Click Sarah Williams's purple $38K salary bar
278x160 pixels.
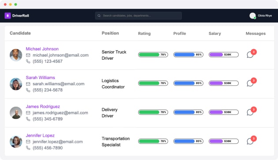point(224,83)
